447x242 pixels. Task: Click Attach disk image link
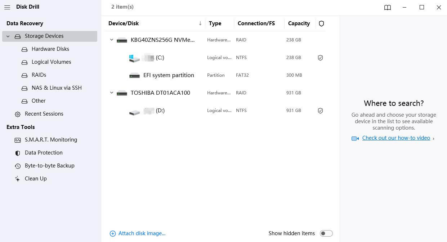[142, 233]
